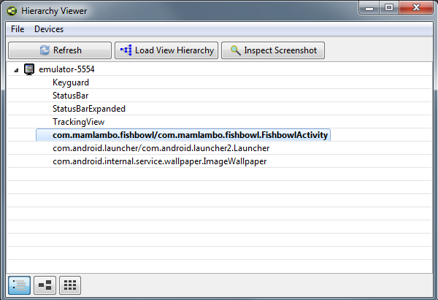Screen dimensions: 438x300
Task: Maximize the Hierarchy Viewer window
Action: [389, 7]
